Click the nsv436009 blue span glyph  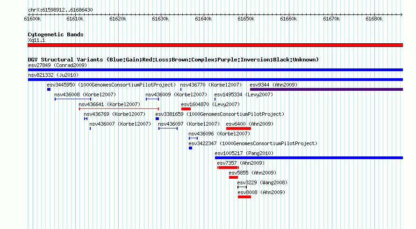[152, 99]
